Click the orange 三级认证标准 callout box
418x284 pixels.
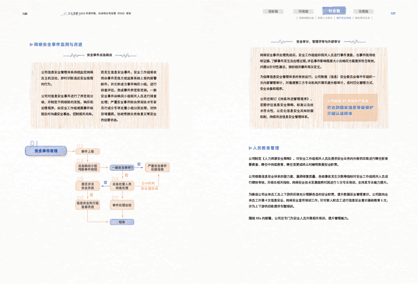pos(350,107)
